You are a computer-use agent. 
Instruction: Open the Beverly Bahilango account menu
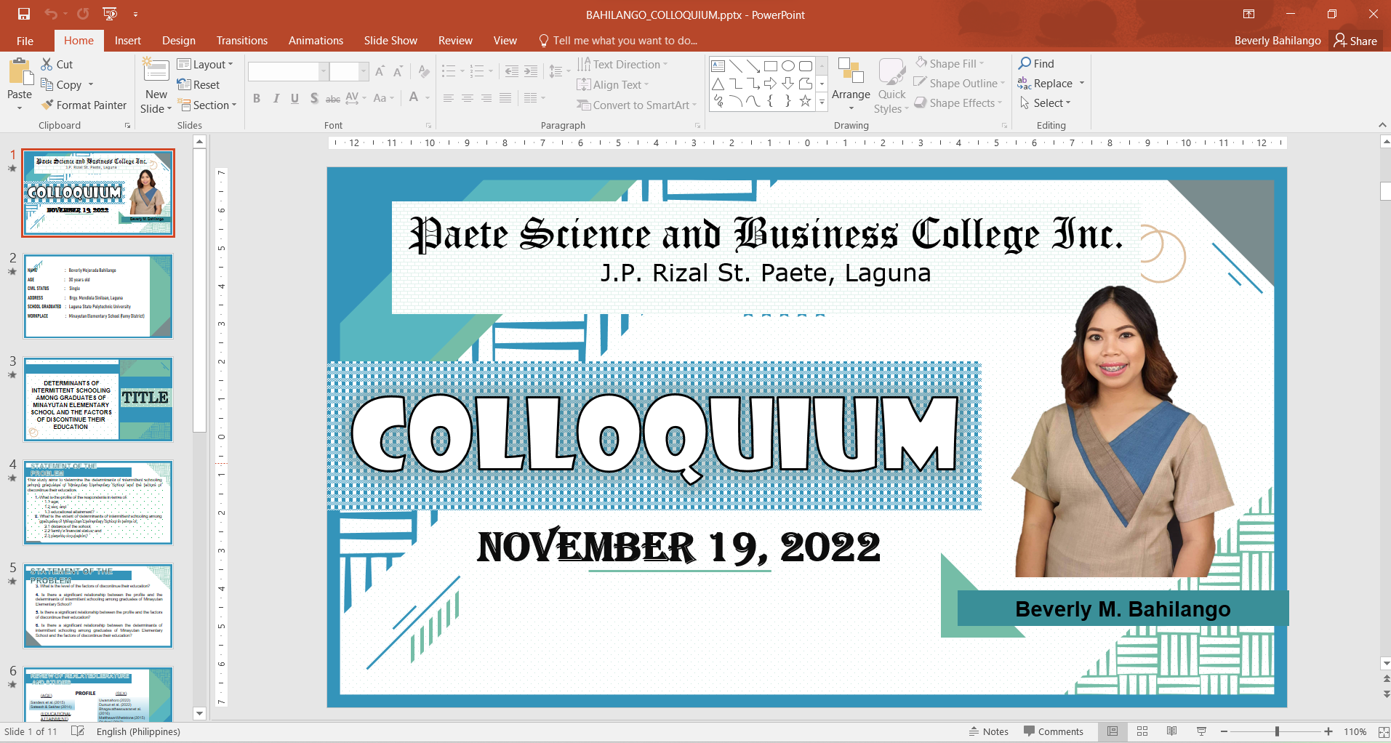coord(1278,41)
